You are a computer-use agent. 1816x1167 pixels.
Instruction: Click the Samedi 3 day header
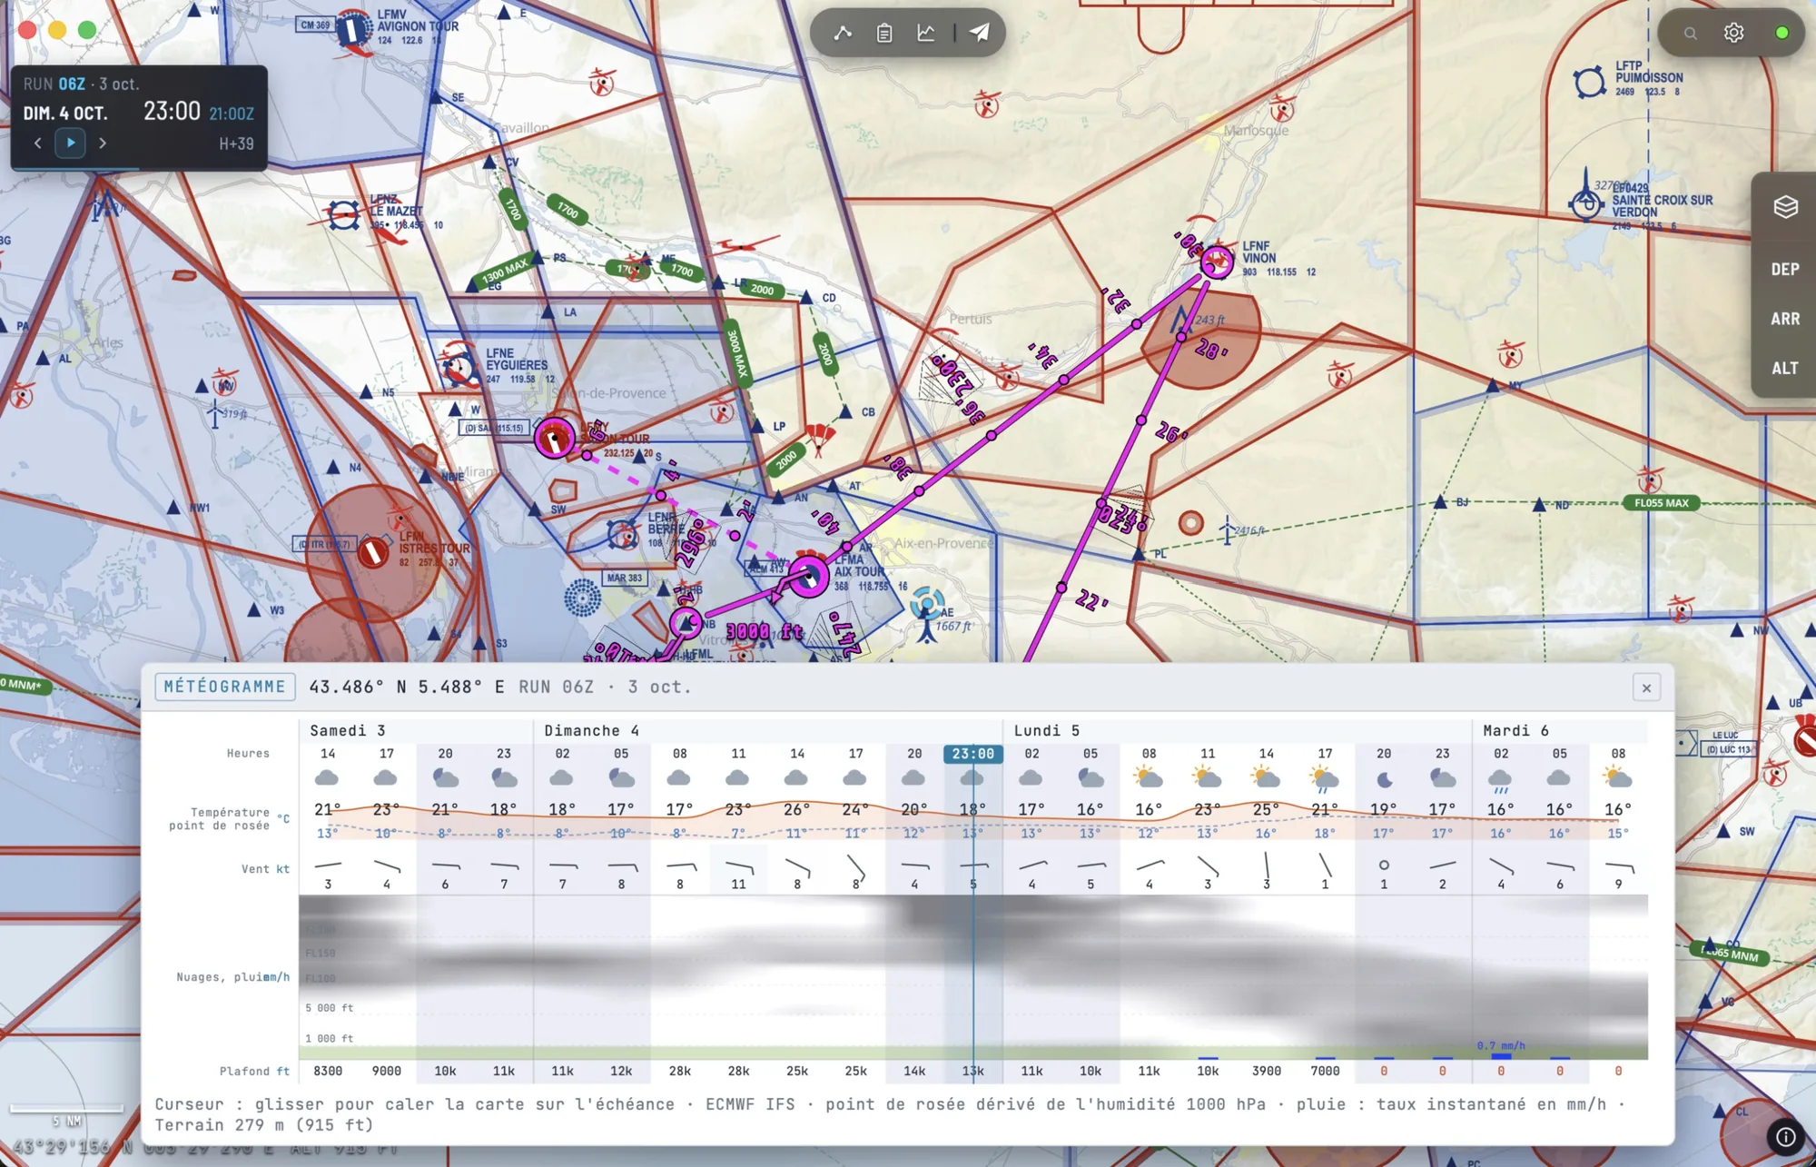point(347,730)
